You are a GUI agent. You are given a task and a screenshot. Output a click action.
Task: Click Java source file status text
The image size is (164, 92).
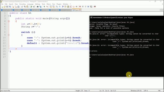pyautogui.click(x=5, y=91)
